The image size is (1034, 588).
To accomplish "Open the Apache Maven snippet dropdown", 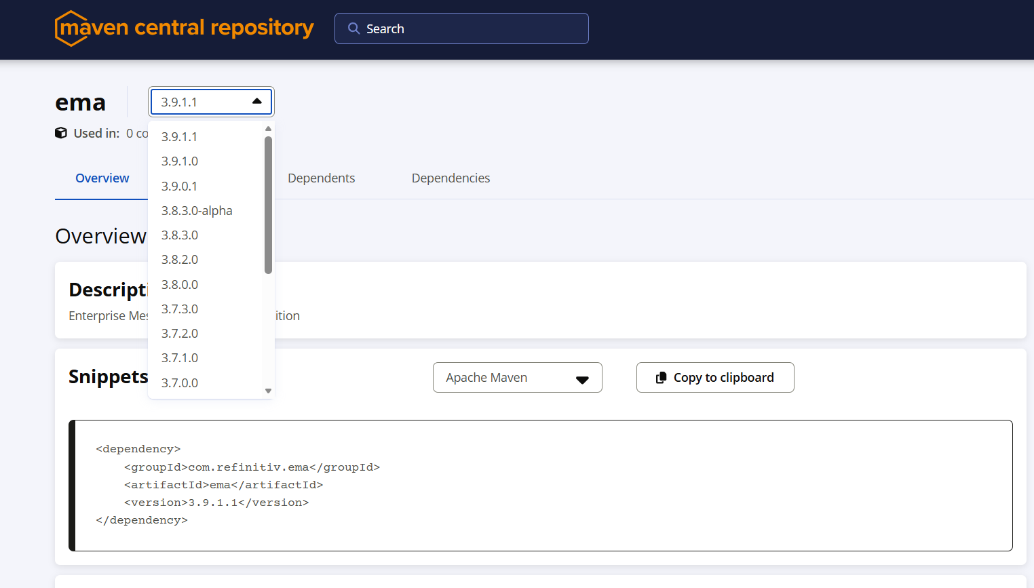I will pyautogui.click(x=518, y=377).
